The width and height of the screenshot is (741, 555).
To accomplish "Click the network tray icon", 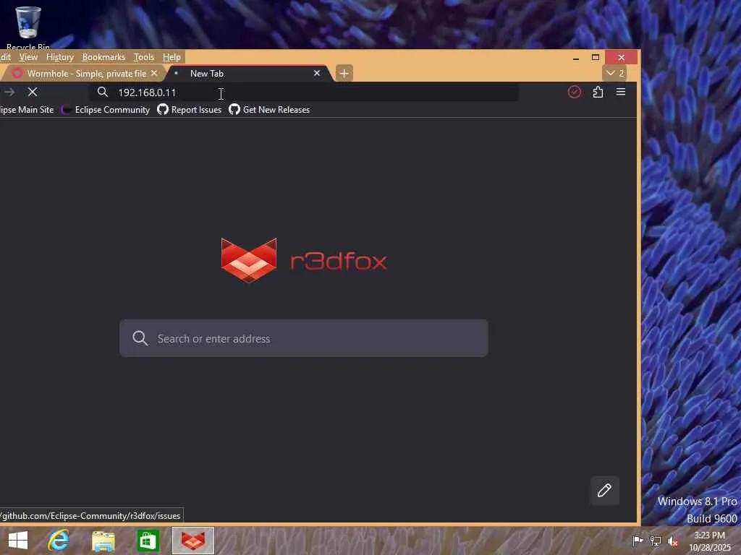I will 656,541.
